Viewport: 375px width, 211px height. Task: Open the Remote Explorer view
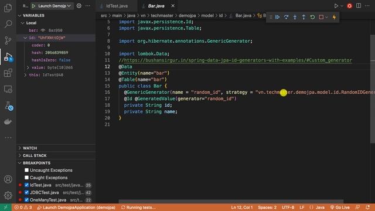click(8, 89)
